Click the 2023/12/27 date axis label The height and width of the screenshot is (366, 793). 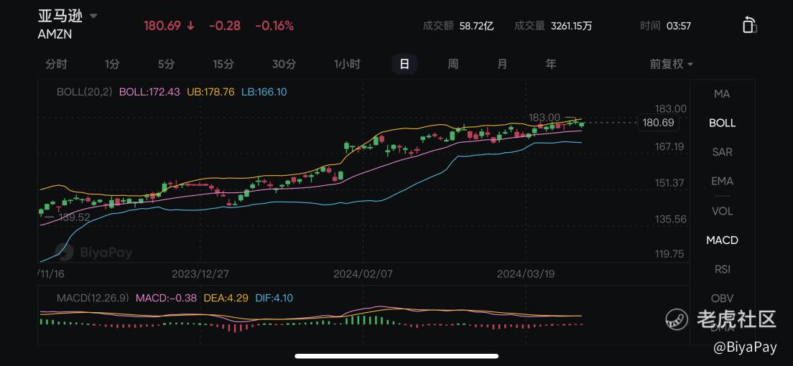pos(200,274)
